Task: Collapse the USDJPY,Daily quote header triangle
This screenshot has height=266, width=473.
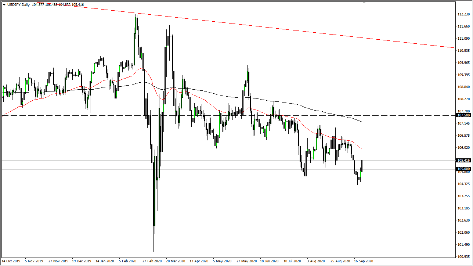Action: [x=4, y=5]
